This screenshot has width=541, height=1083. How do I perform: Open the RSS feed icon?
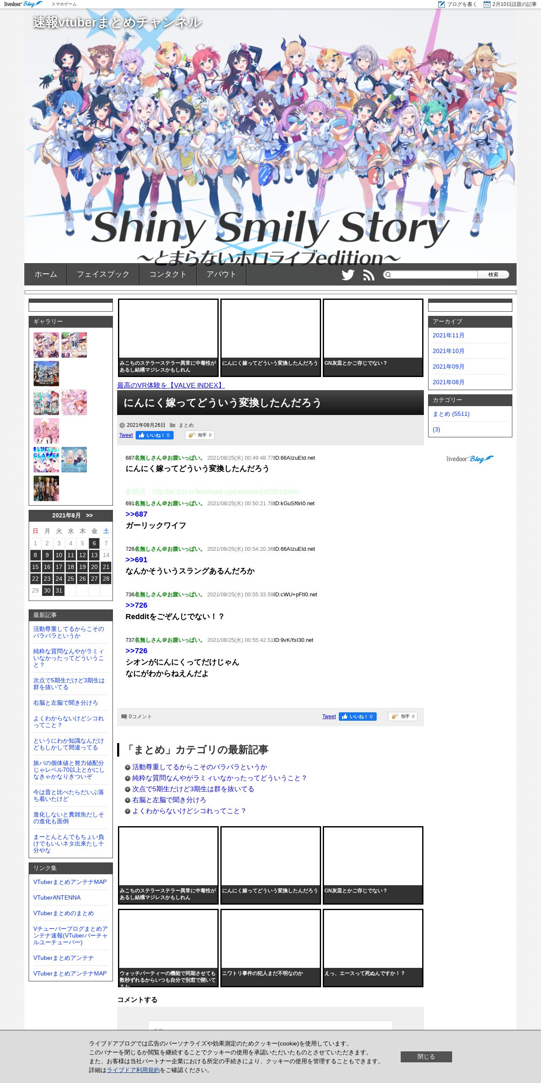tap(369, 275)
